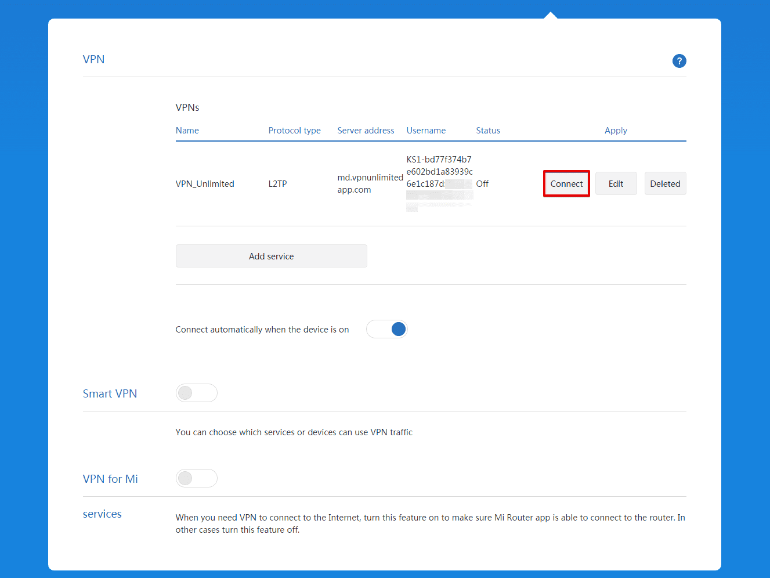
Task: Toggle the Smart VPN switch
Action: [196, 393]
